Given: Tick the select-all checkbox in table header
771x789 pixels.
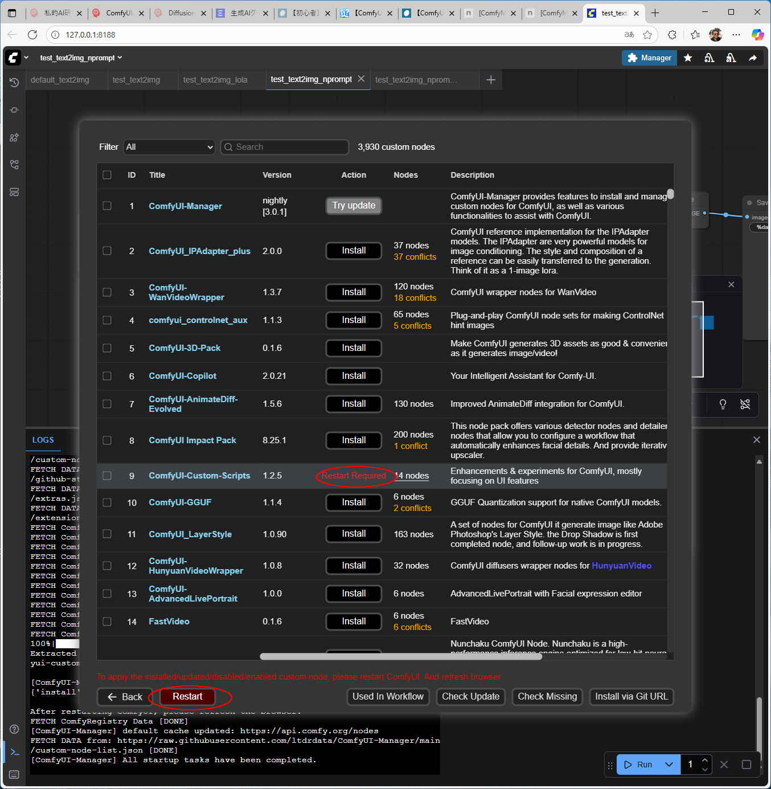Looking at the screenshot, I should 107,175.
